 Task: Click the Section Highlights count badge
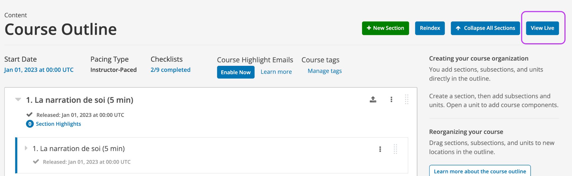tap(30, 124)
